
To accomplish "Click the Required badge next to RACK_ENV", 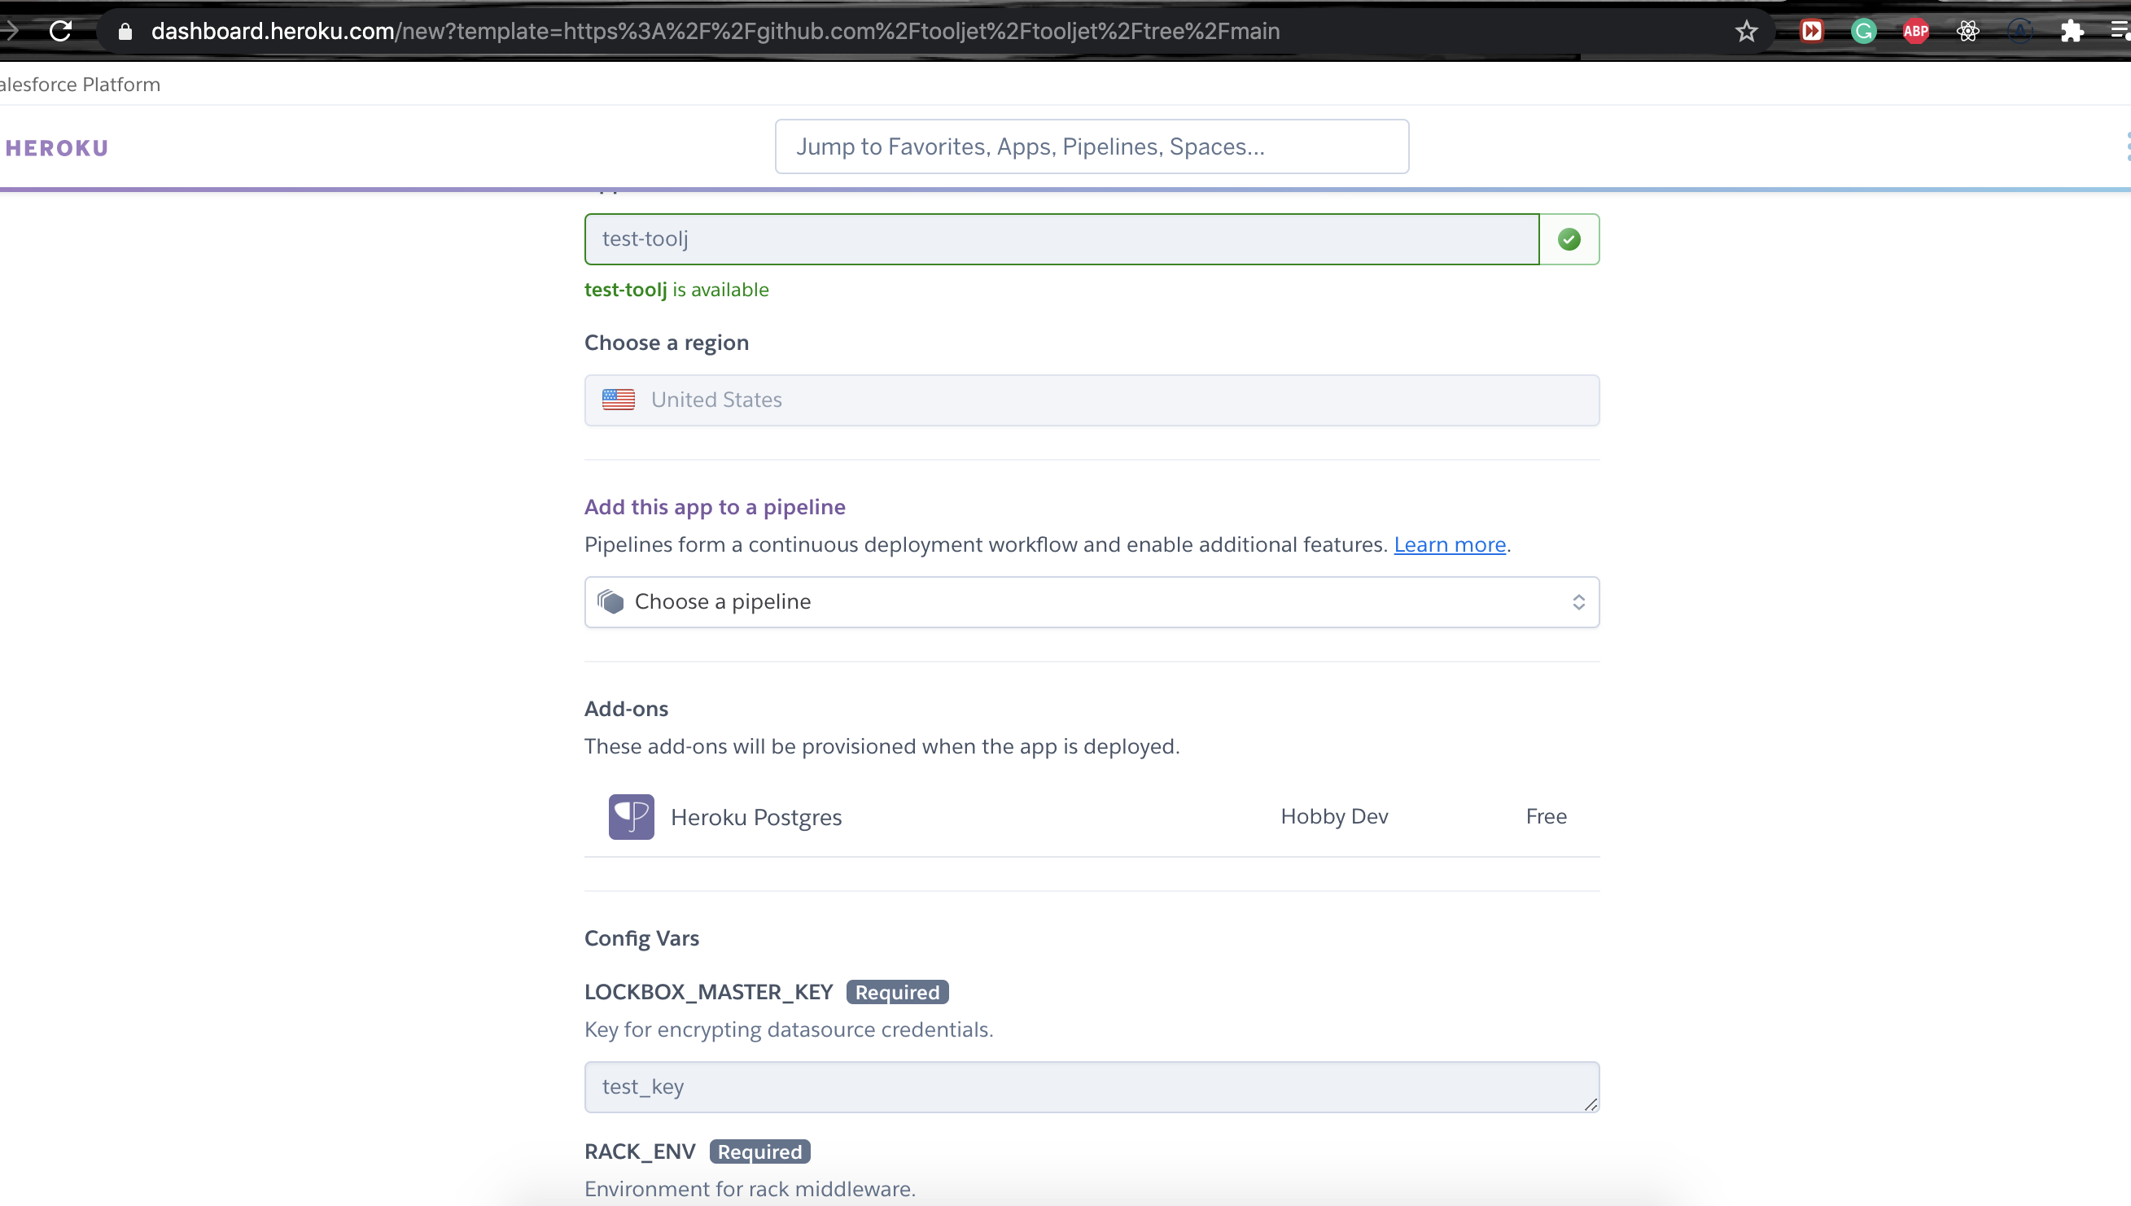I will (x=759, y=1151).
